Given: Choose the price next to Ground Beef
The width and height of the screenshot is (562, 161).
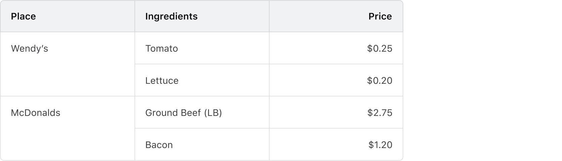Looking at the screenshot, I should coord(380,113).
